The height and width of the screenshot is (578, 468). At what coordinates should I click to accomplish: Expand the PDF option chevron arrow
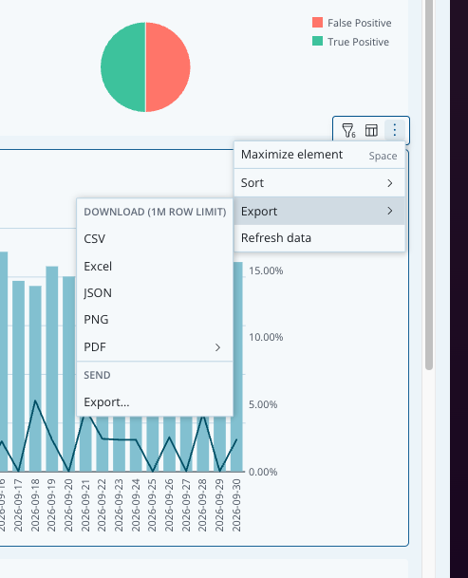(x=217, y=347)
